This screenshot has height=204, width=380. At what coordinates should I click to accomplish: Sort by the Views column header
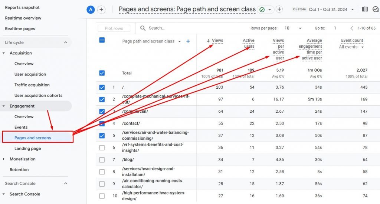coord(217,41)
